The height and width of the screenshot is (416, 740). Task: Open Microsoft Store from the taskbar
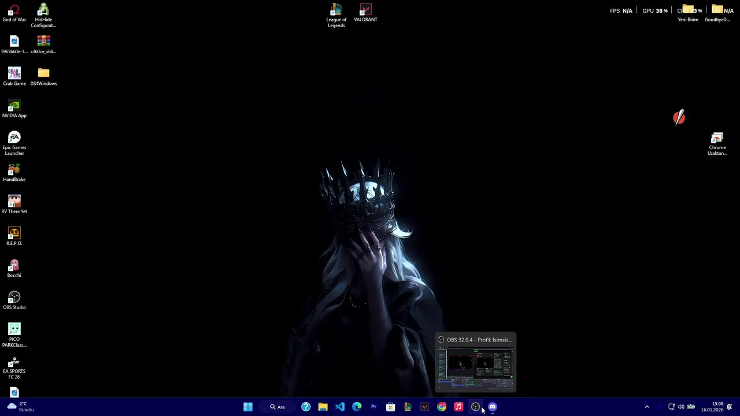(391, 407)
